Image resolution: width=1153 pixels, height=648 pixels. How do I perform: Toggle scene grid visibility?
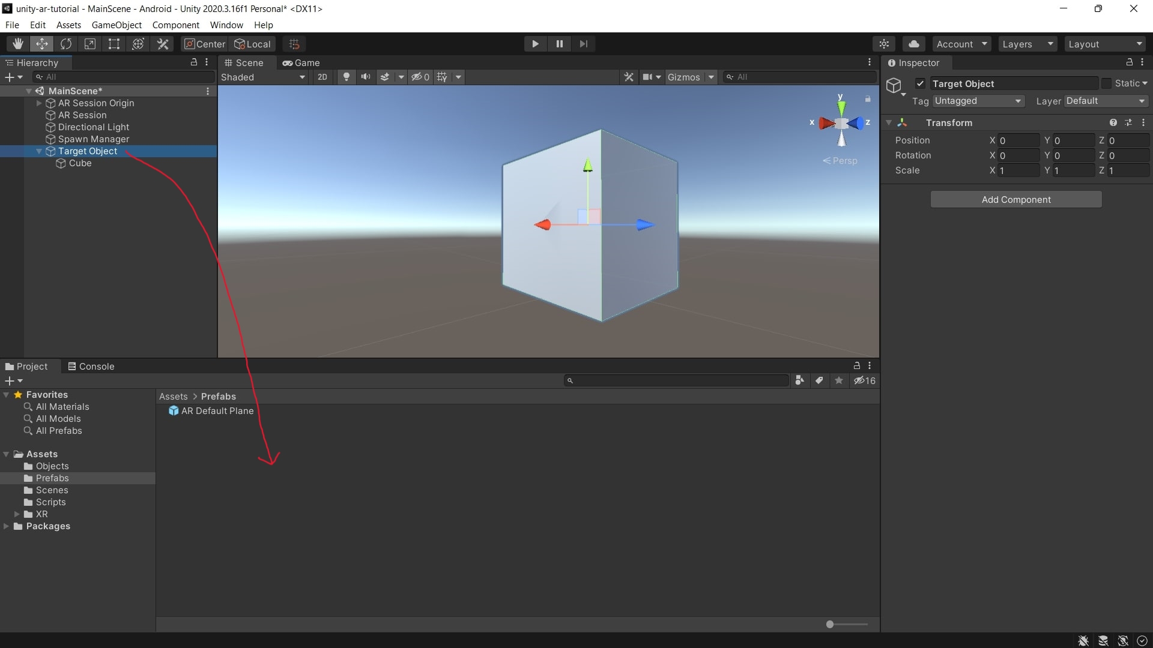coord(443,77)
